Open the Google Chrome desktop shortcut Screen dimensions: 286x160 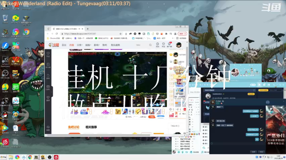(x=26, y=33)
